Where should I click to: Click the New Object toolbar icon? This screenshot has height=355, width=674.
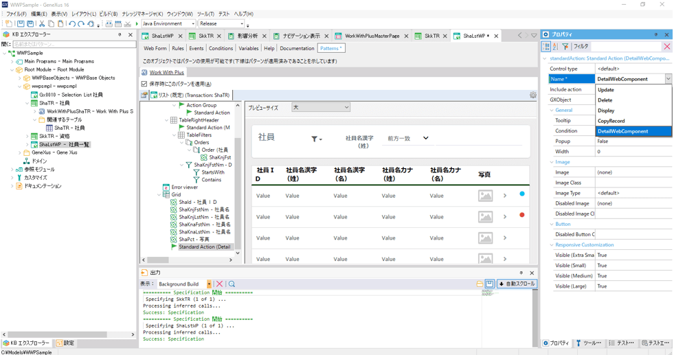(9, 23)
